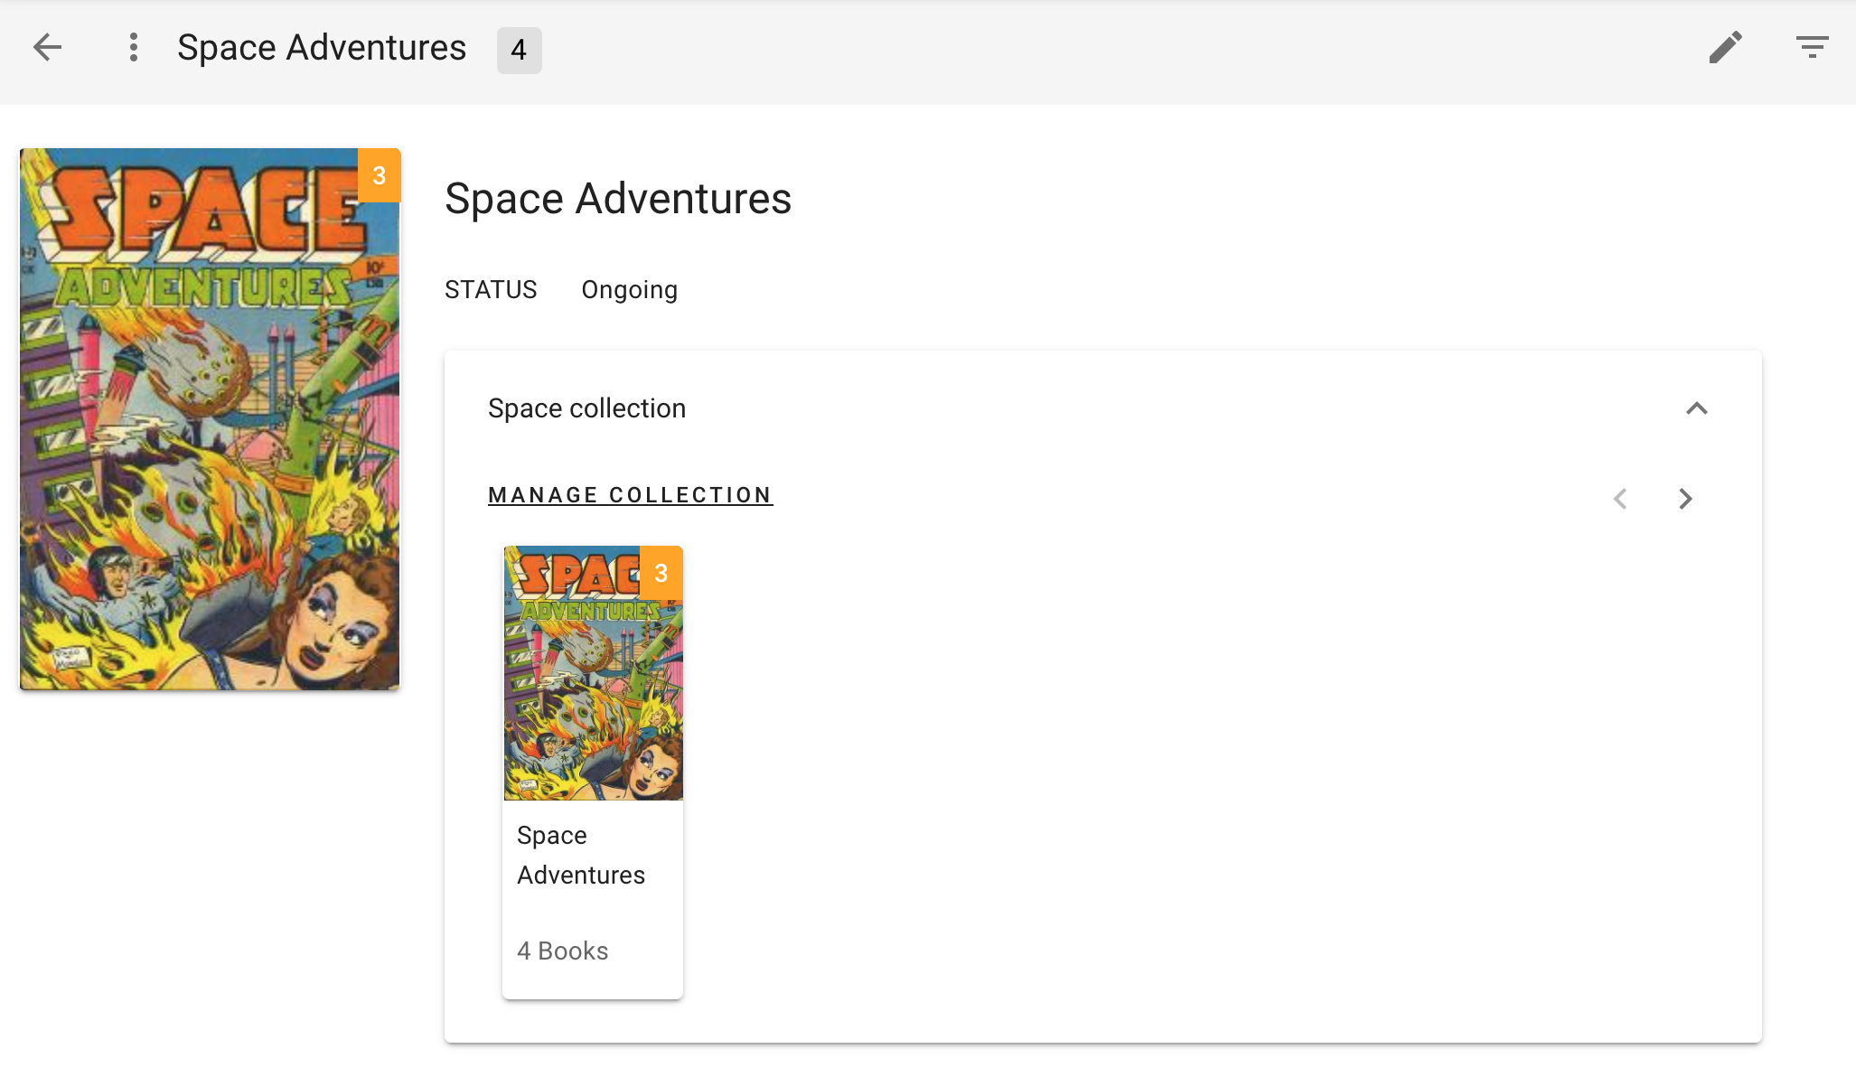Click the book count badge in toolbar
Viewport: 1856px width, 1077px height.
click(519, 50)
